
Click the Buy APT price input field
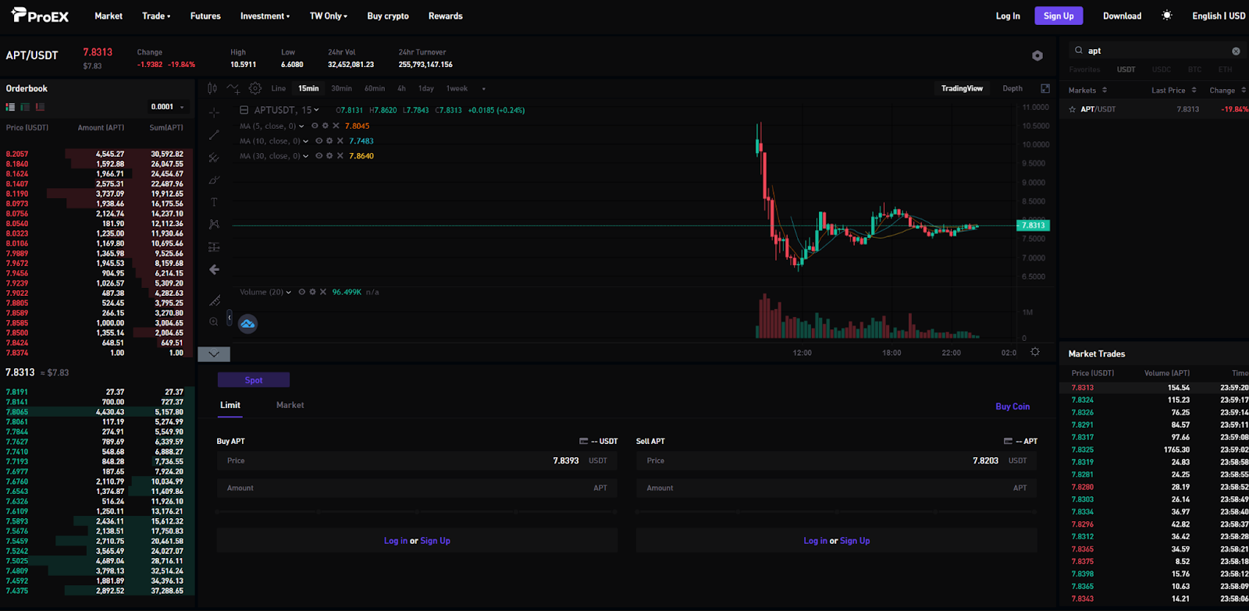[417, 461]
